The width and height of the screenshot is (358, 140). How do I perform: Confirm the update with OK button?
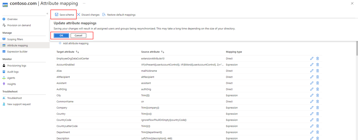click(x=61, y=35)
